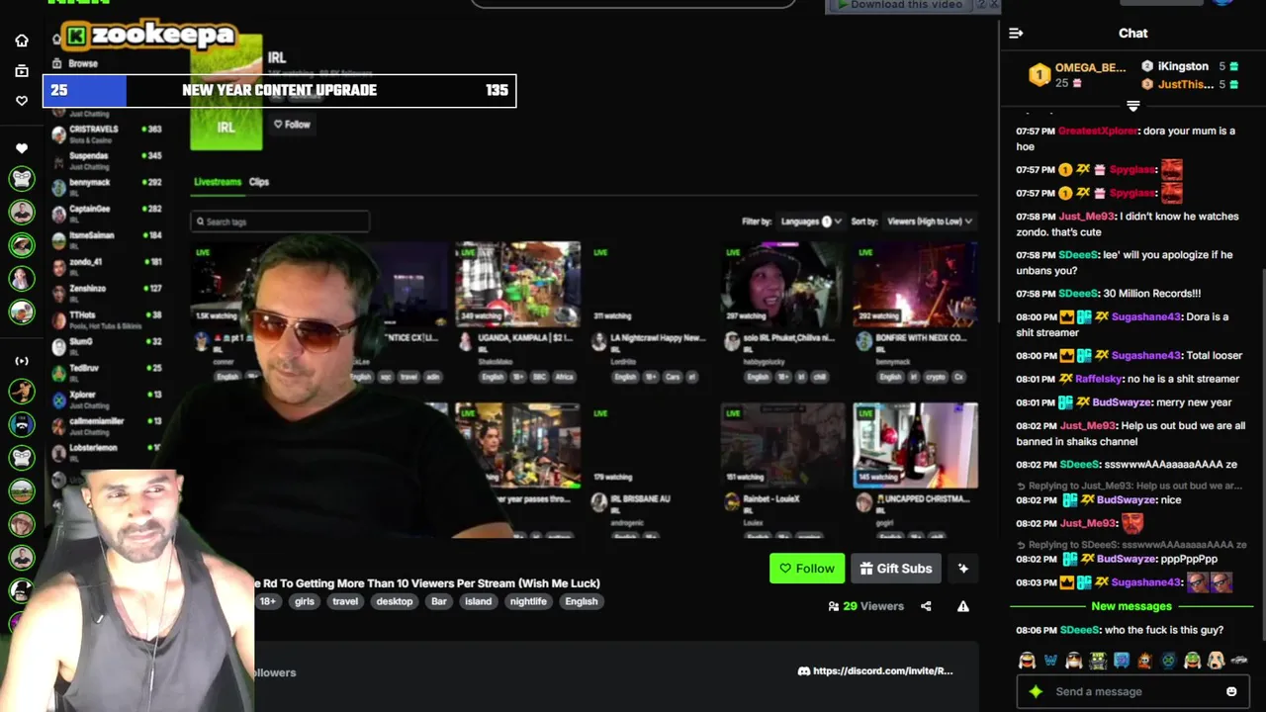Follow the IRL category
Screen dimensions: 1266x712
tap(292, 125)
